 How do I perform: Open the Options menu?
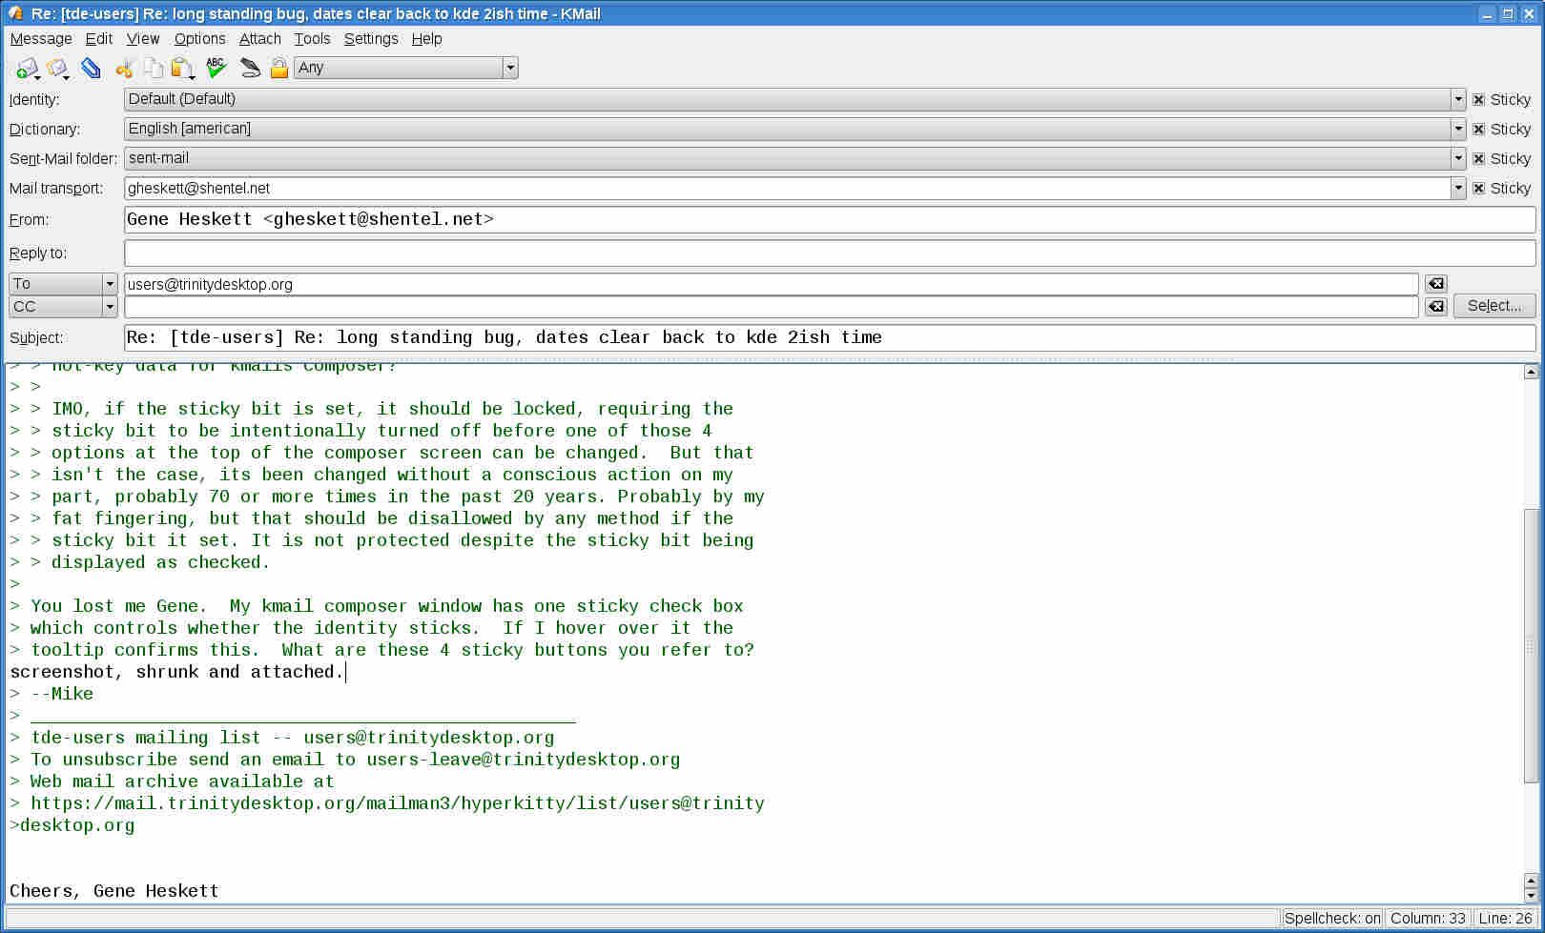pyautogui.click(x=200, y=39)
